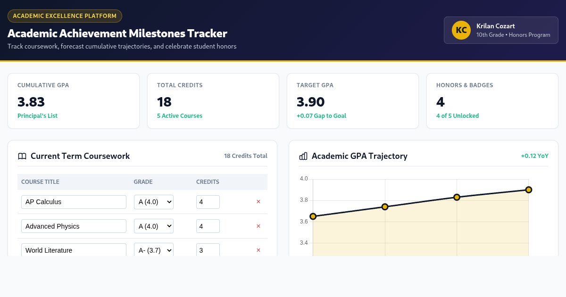The height and width of the screenshot is (297, 566).
Task: Open the Krilan Cozart profile card
Action: [x=501, y=30]
